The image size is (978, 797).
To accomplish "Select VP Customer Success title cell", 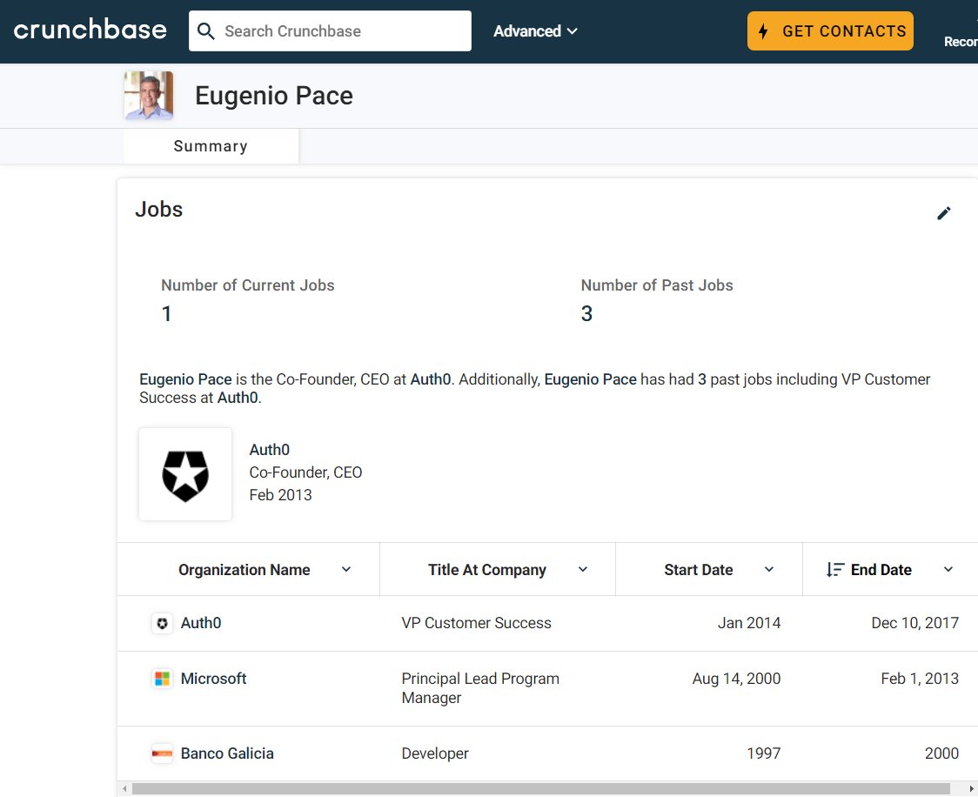I will [x=477, y=623].
